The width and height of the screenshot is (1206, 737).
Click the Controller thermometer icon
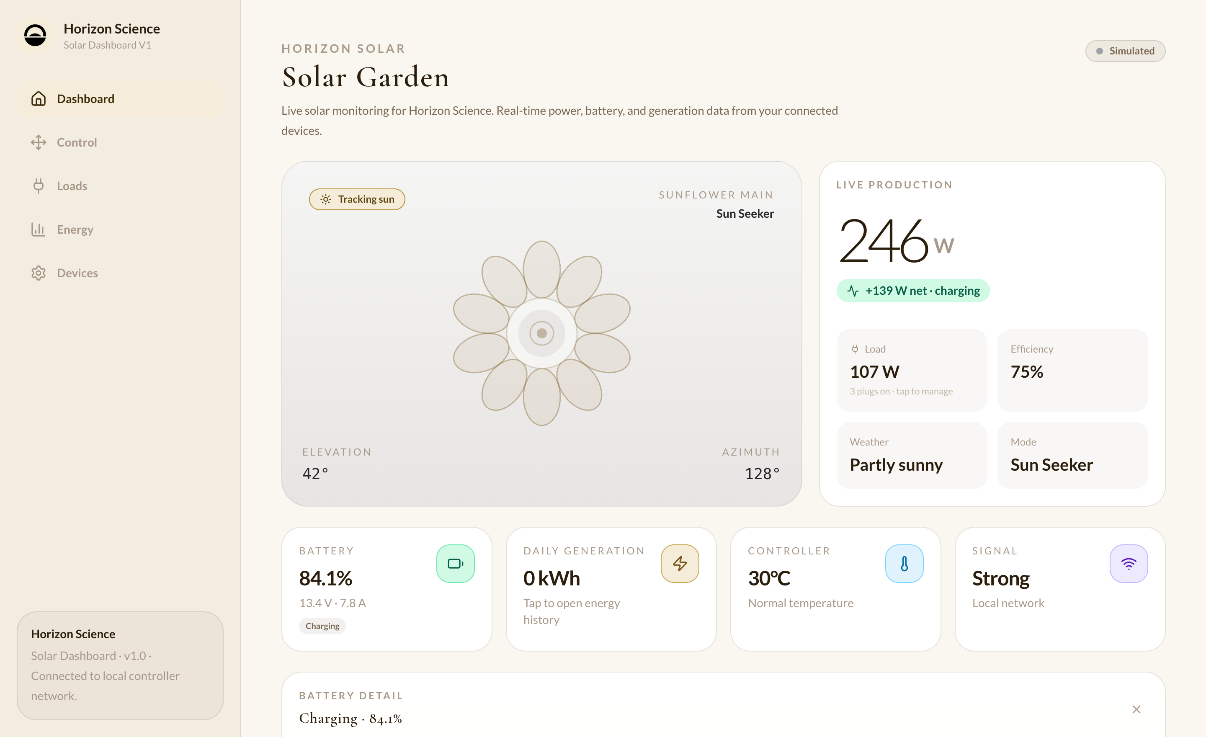(904, 564)
